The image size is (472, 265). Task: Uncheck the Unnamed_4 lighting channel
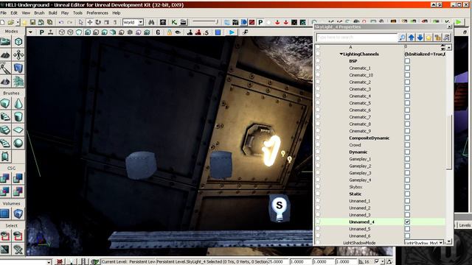click(407, 222)
